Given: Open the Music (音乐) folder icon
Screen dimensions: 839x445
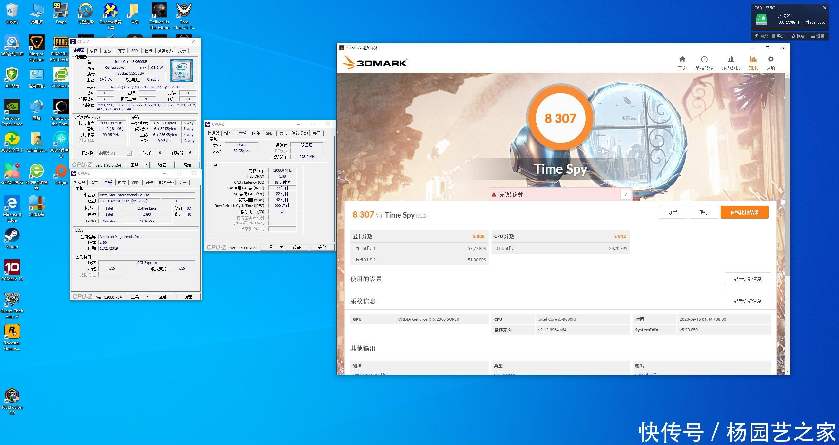Looking at the screenshot, I should [135, 13].
